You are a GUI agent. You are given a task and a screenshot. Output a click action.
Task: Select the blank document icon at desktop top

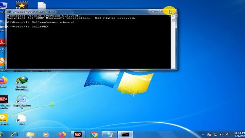pyautogui.click(x=42, y=6)
